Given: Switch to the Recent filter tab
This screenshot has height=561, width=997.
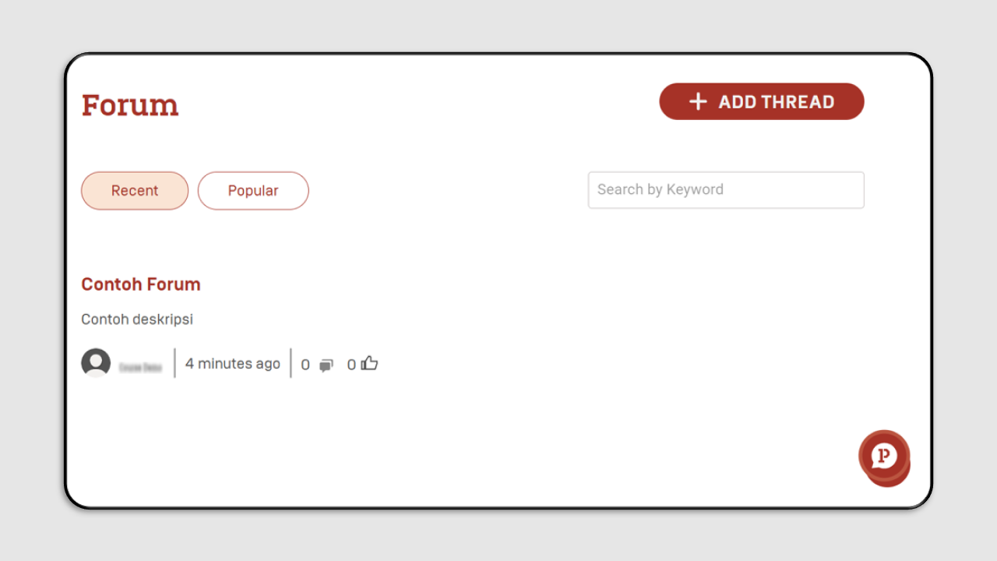Looking at the screenshot, I should tap(135, 191).
